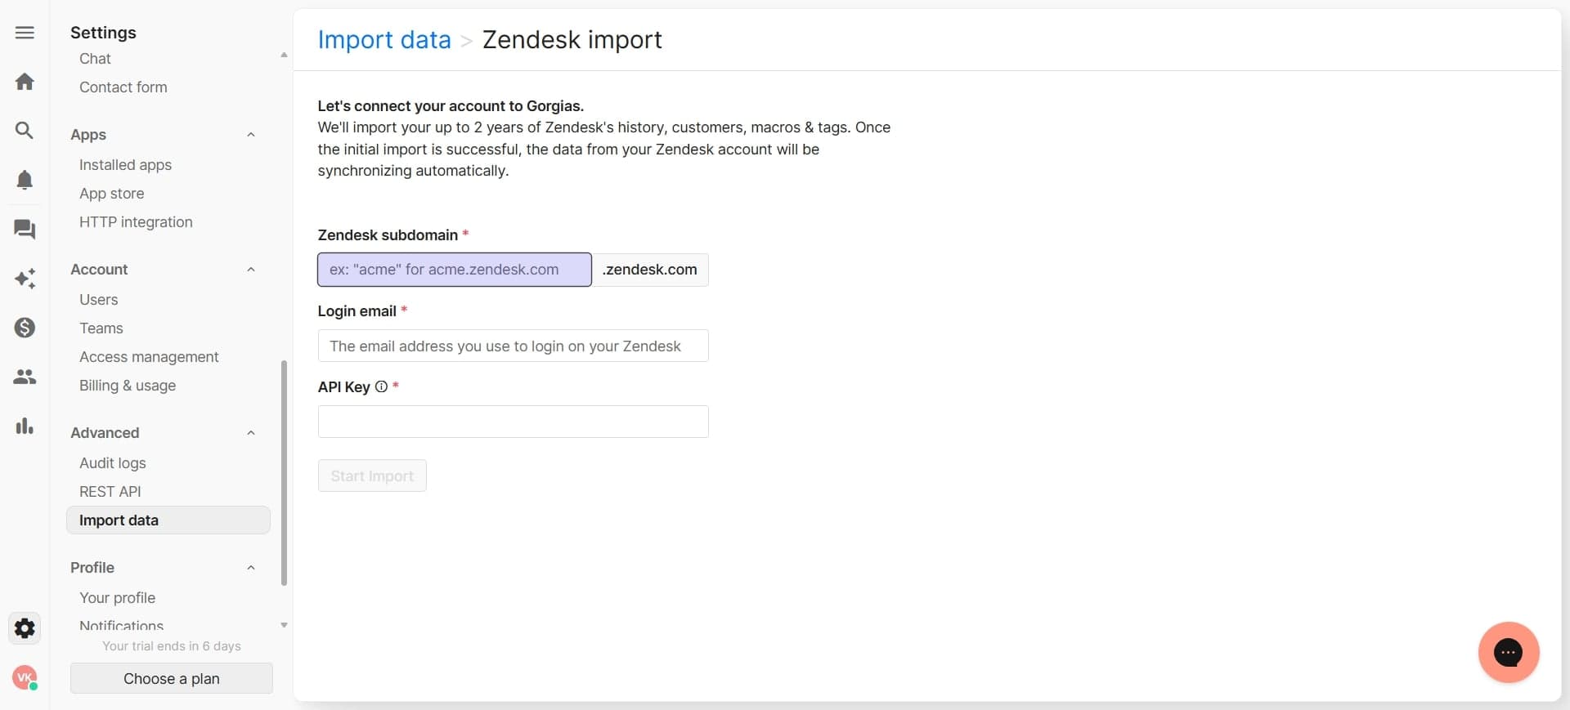Open Chat settings
This screenshot has width=1570, height=710.
click(95, 59)
